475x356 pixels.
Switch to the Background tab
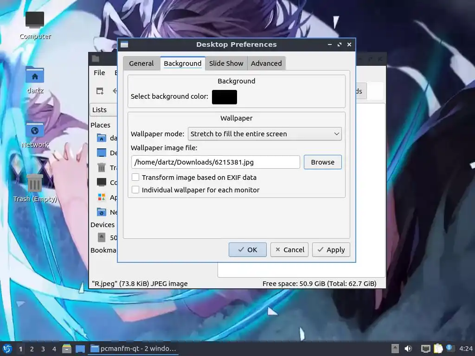[183, 63]
